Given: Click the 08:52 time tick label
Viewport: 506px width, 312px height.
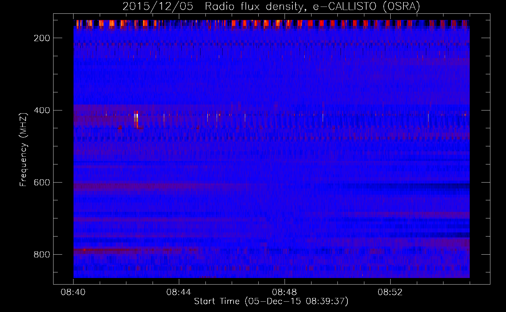Looking at the screenshot, I should click(390, 292).
